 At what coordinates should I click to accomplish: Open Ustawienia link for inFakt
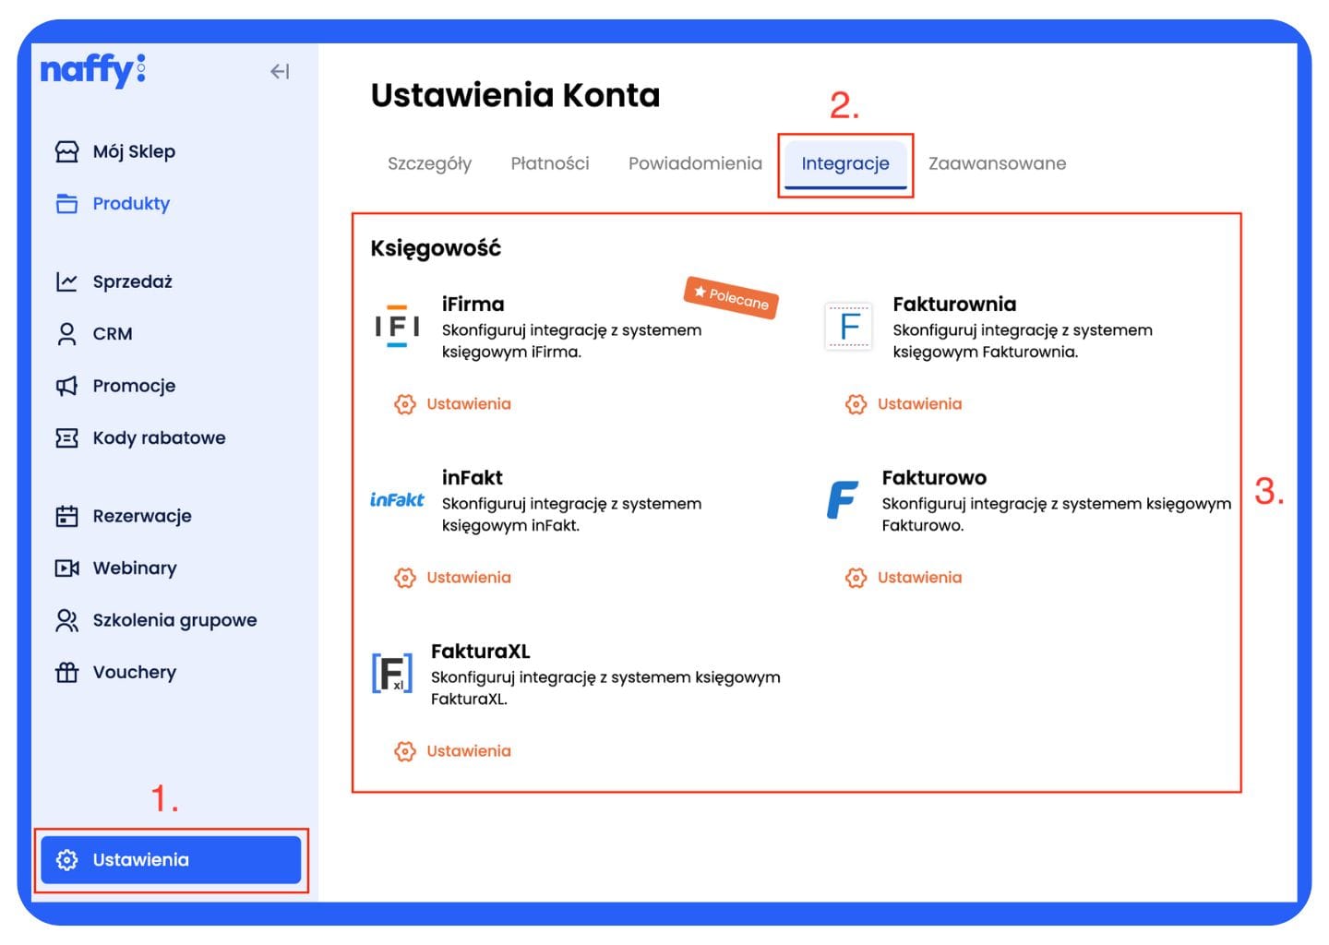468,577
